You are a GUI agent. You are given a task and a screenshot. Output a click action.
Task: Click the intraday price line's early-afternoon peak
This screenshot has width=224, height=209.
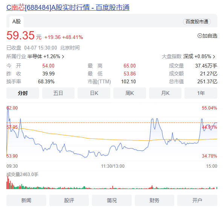click(157, 119)
